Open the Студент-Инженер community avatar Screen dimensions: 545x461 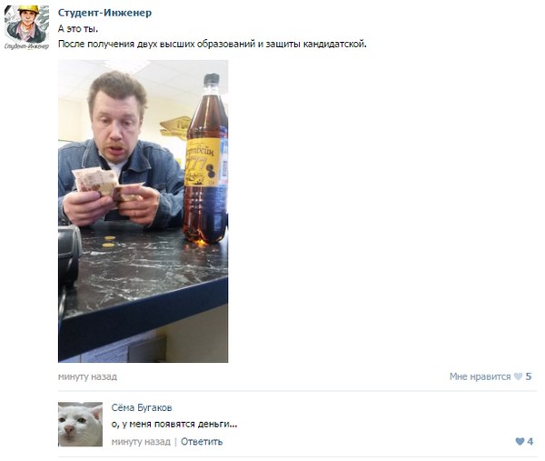[x=26, y=28]
